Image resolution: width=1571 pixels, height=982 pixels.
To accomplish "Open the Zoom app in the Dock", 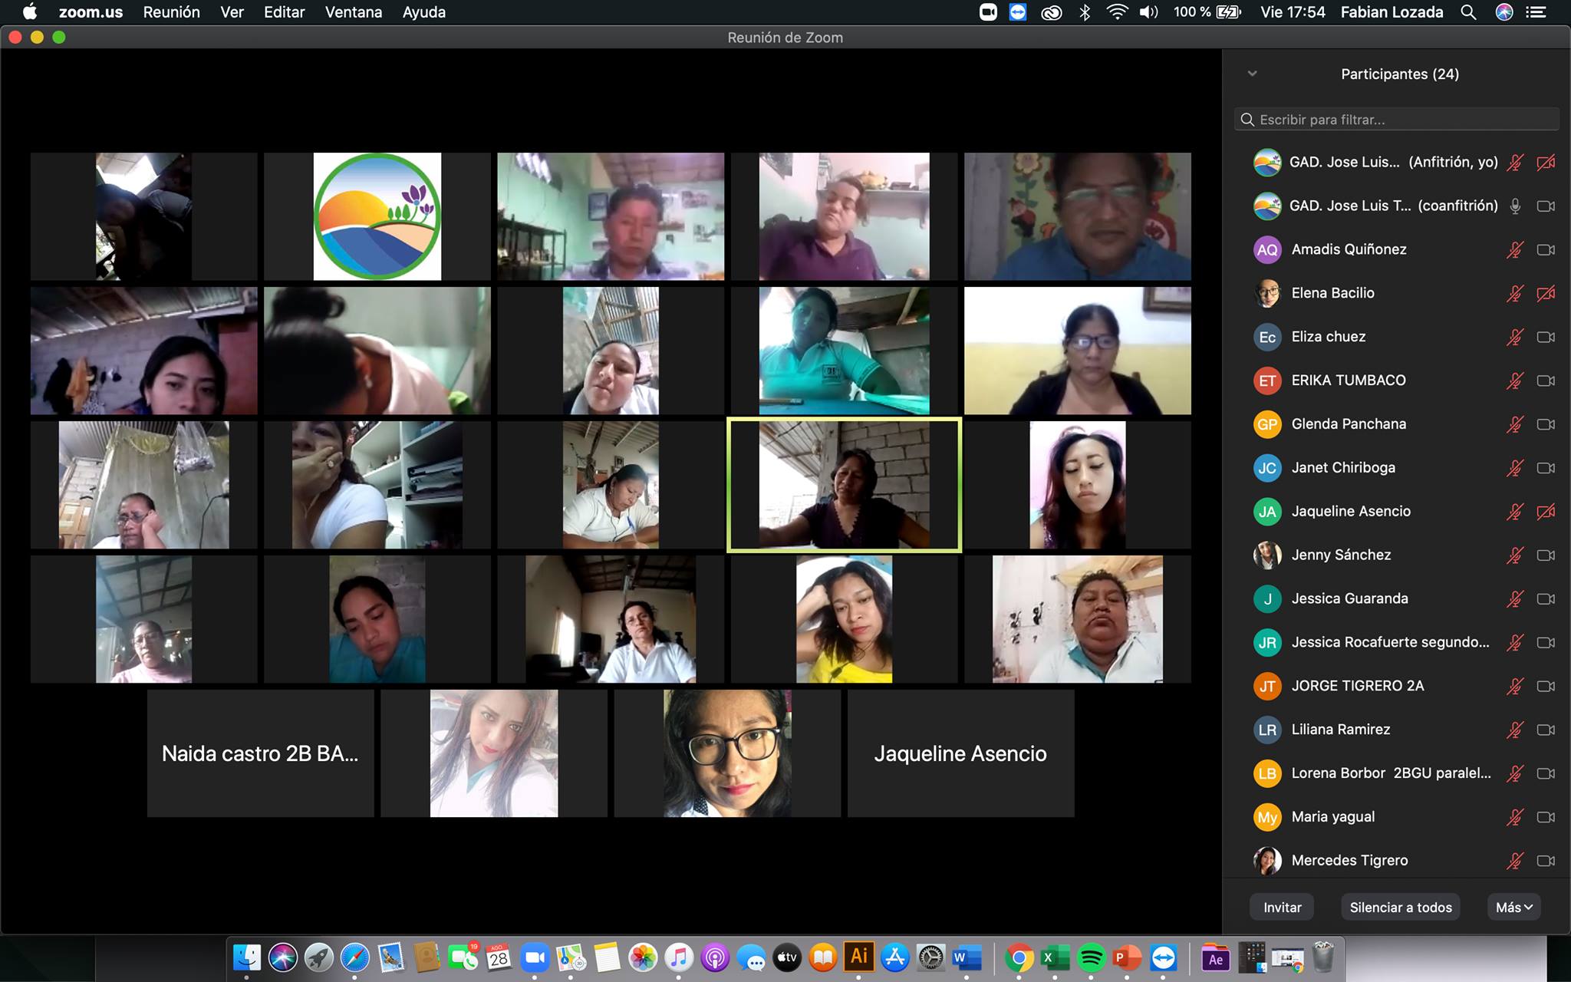I will pyautogui.click(x=535, y=957).
